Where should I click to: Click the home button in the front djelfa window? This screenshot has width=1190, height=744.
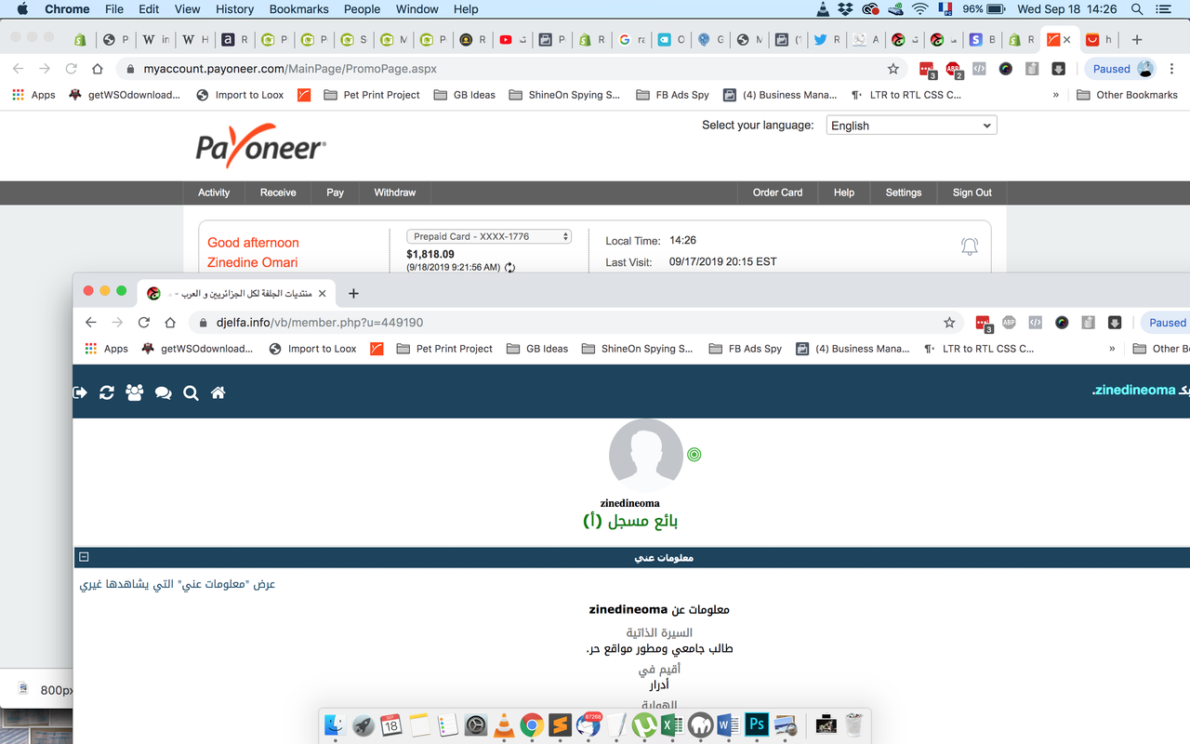[x=170, y=323]
